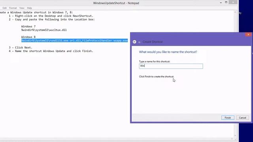Viewport: 253px width, 142px height.
Task: Click the Finish button in Create Shortcut
Action: click(228, 118)
